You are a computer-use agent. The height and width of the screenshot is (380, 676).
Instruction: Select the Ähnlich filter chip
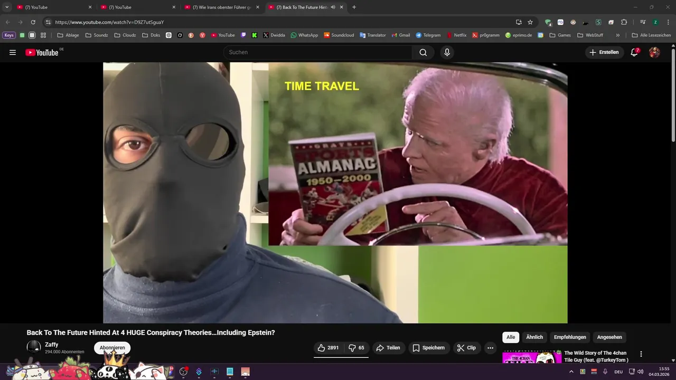(x=534, y=337)
